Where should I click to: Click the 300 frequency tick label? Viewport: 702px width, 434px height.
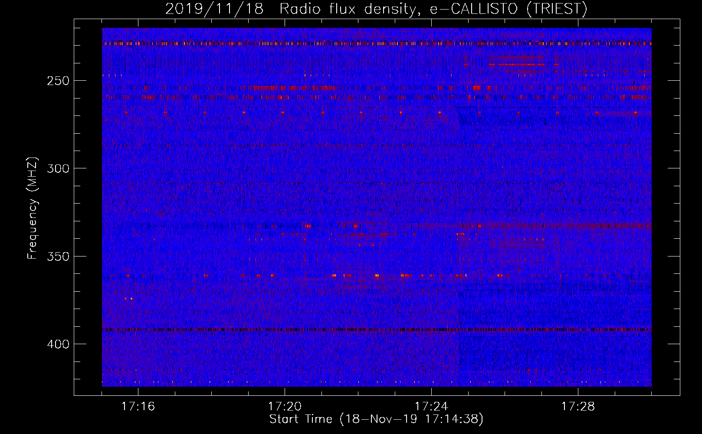tap(58, 168)
